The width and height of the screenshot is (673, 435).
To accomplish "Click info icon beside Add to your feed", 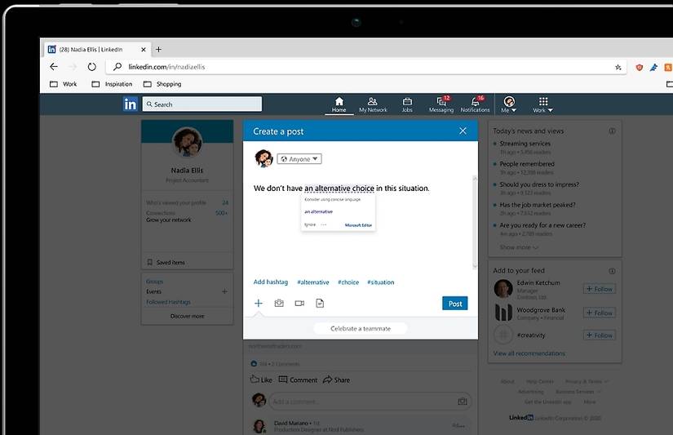I will coord(612,271).
